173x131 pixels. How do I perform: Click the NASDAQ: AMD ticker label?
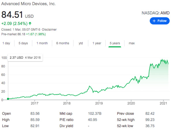(x=156, y=13)
